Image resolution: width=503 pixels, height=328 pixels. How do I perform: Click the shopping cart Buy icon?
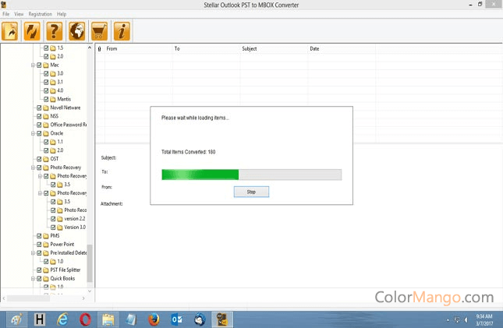click(x=99, y=31)
